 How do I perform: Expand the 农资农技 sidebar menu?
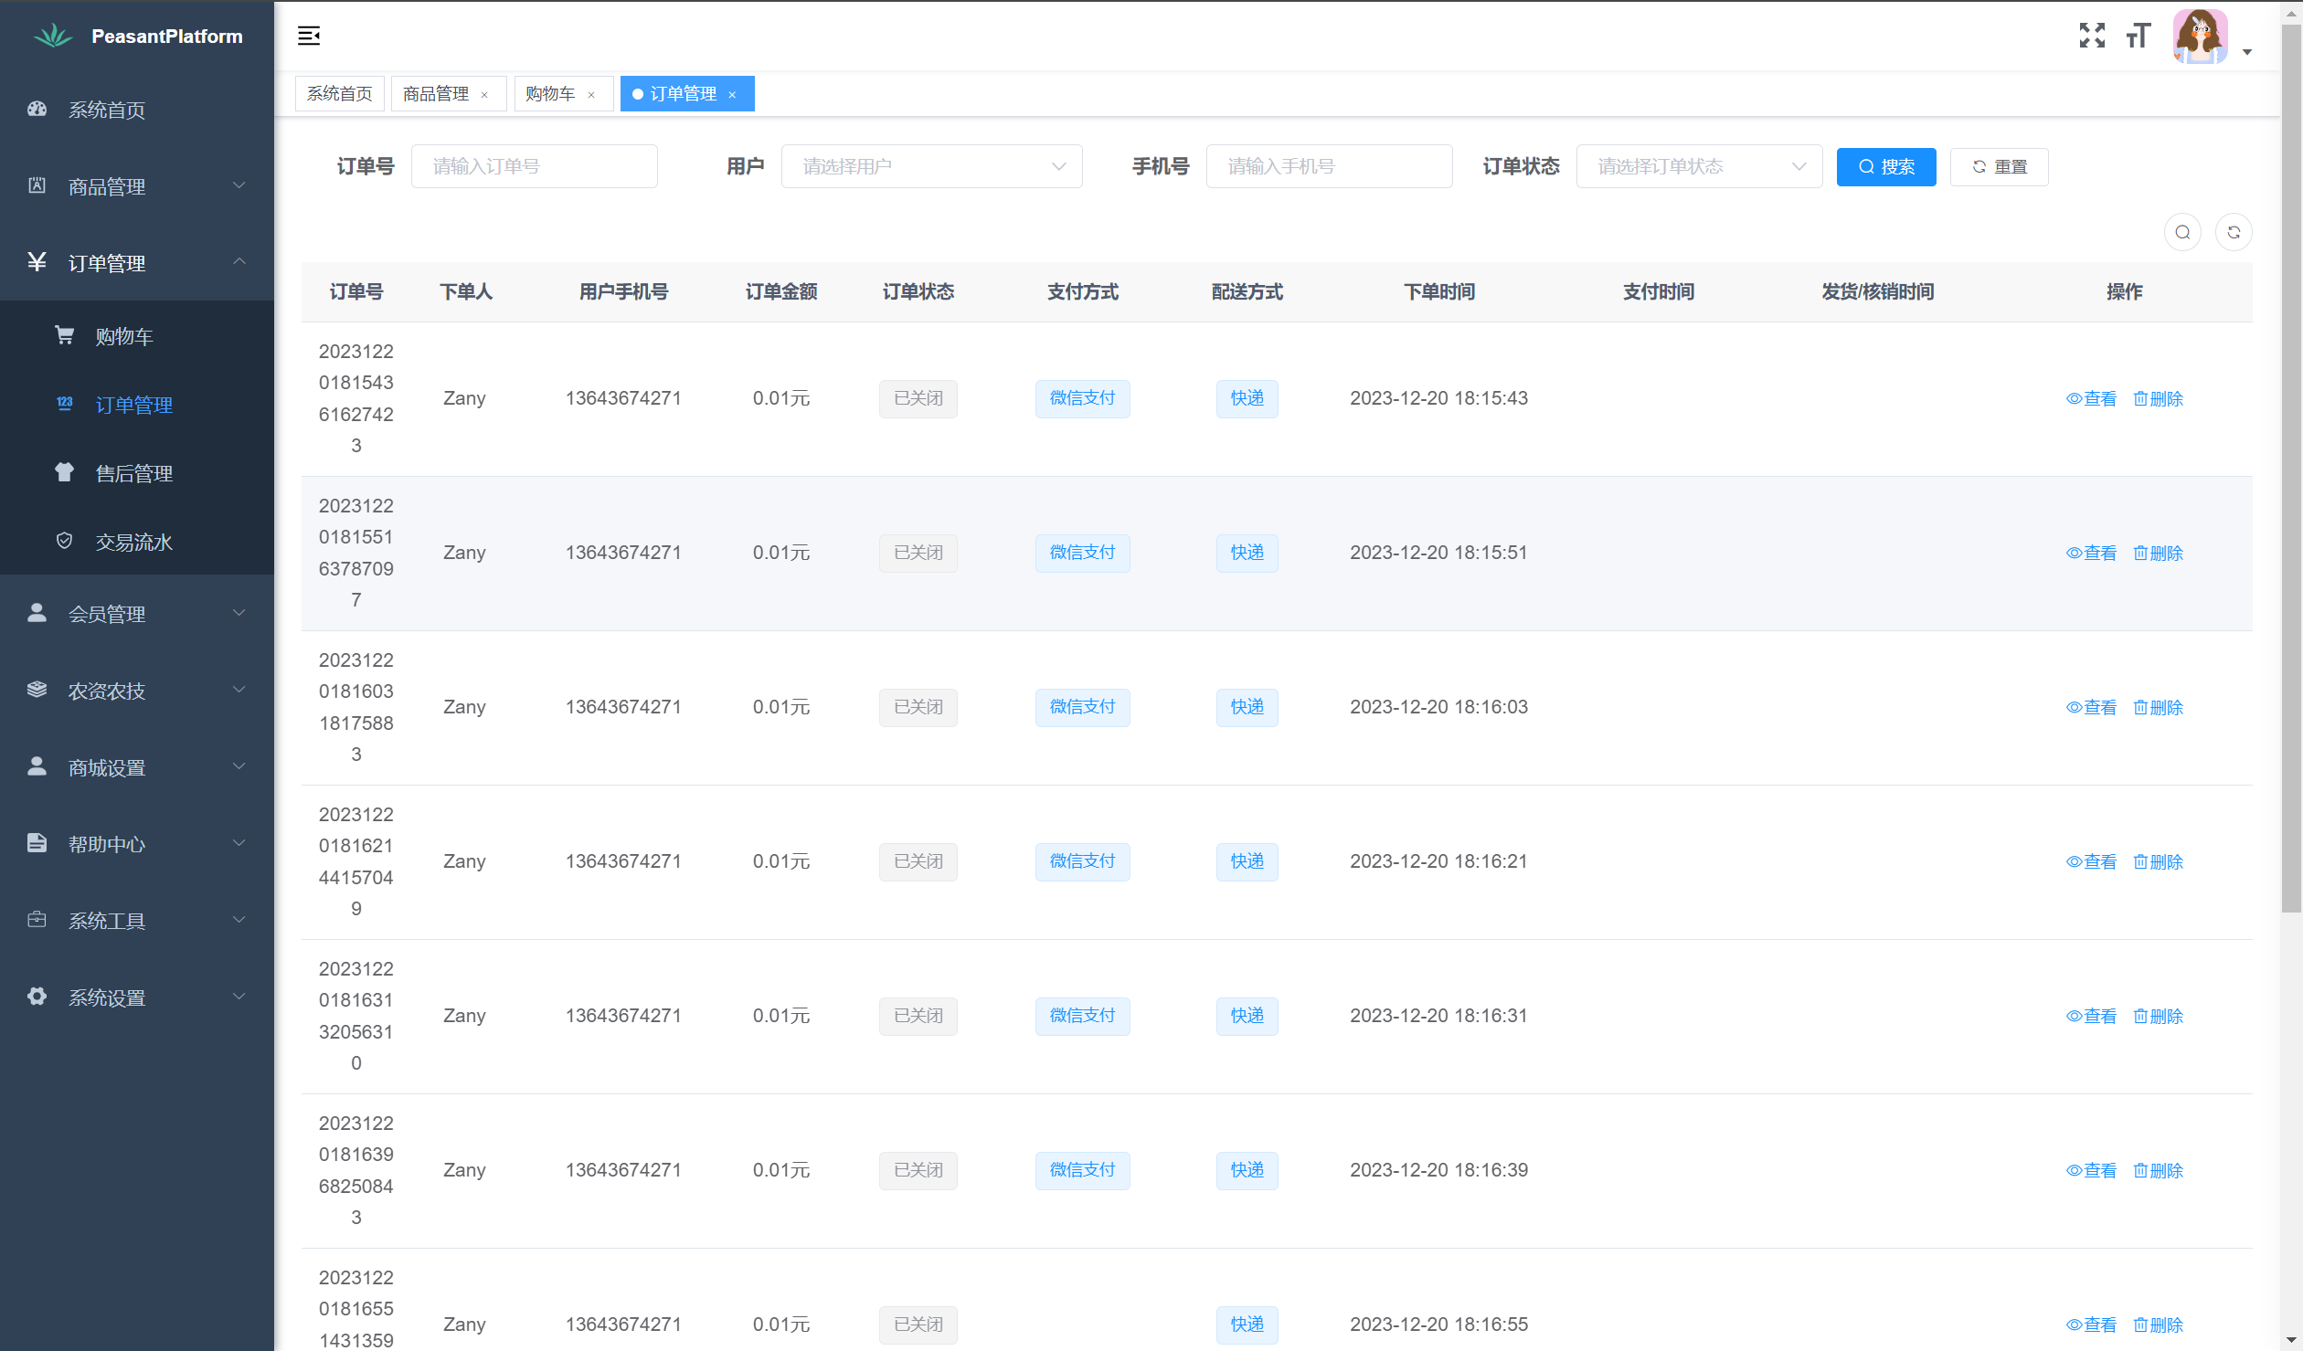(x=137, y=691)
